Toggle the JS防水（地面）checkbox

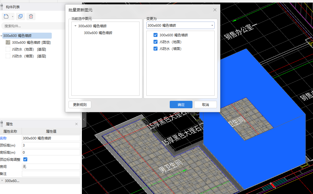(156, 42)
